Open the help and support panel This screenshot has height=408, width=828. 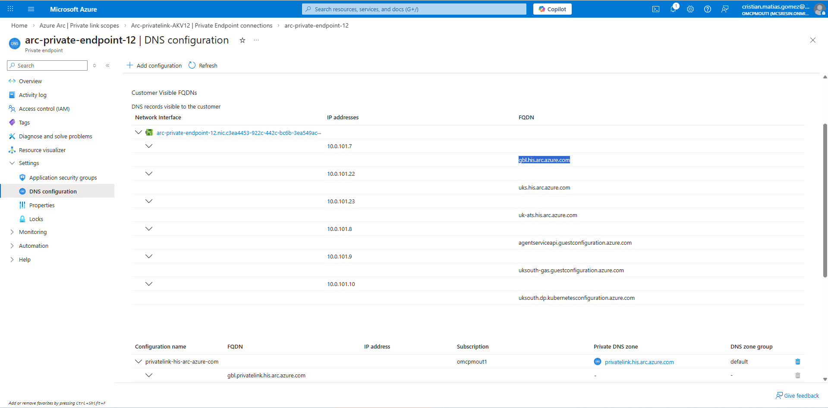pyautogui.click(x=707, y=9)
